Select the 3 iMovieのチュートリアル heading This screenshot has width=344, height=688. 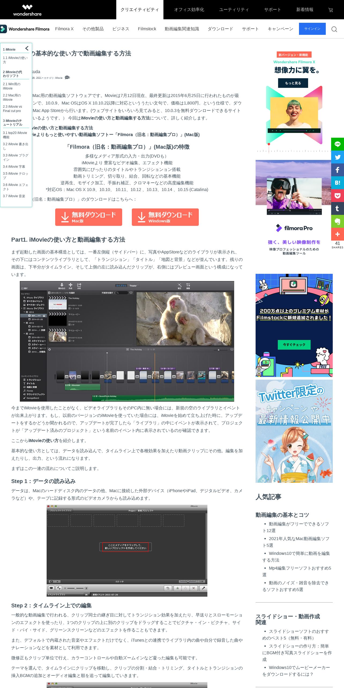point(13,123)
